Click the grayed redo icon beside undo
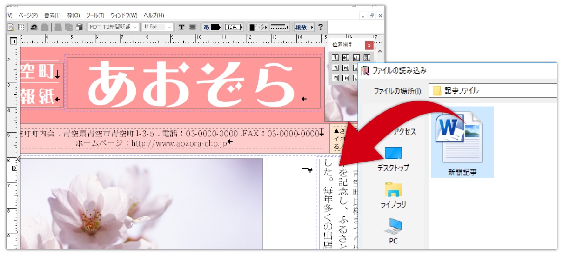The height and width of the screenshot is (256, 563). [x=45, y=27]
